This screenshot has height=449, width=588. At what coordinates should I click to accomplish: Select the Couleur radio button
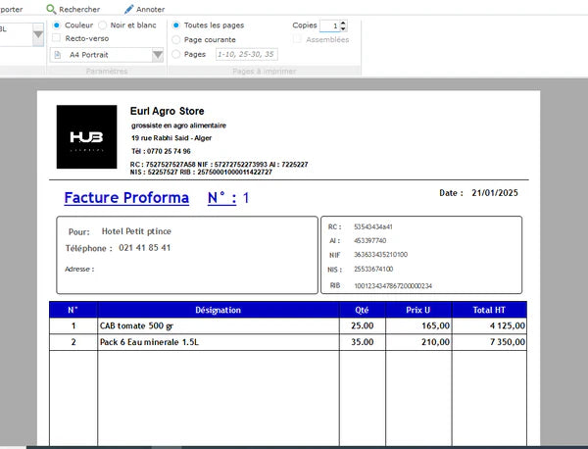pos(56,25)
